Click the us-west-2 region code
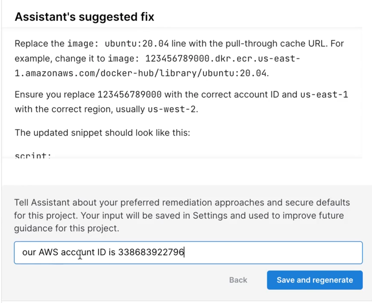This screenshot has width=372, height=303. coord(172,109)
